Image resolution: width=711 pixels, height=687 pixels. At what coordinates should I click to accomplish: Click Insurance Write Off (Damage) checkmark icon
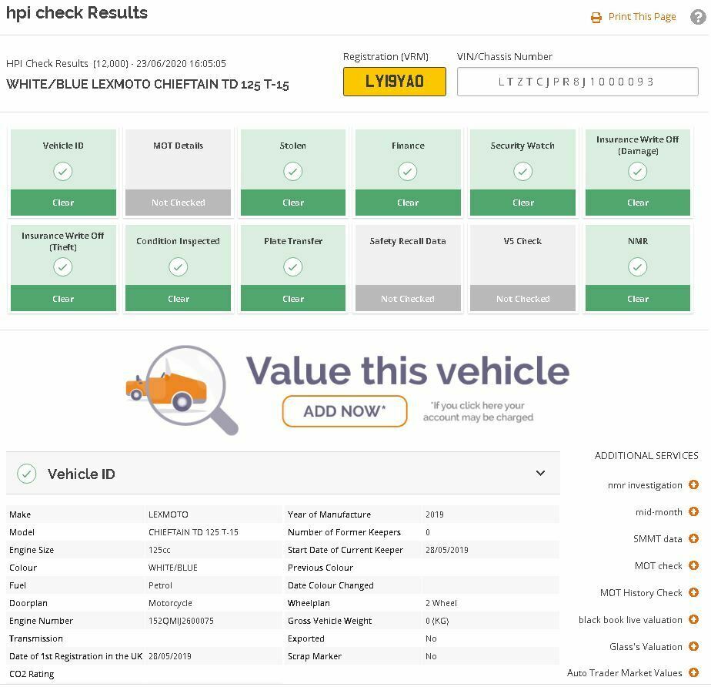point(638,172)
